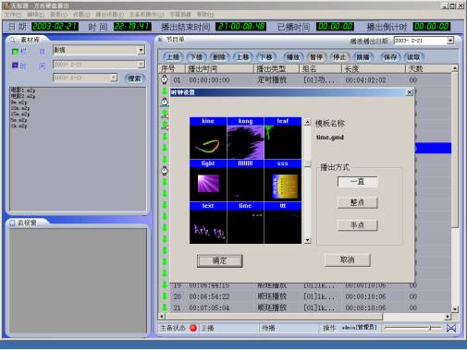The width and height of the screenshot is (467, 350).
Task: Select the kine clock template thumbnail
Action: [208, 138]
